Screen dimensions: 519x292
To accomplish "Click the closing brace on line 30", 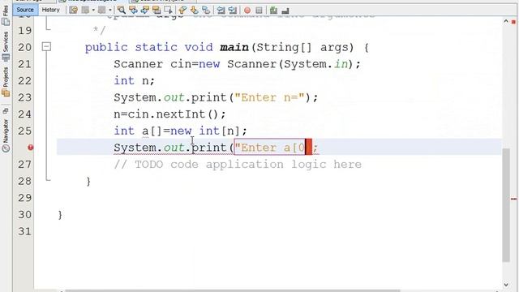I will point(60,215).
